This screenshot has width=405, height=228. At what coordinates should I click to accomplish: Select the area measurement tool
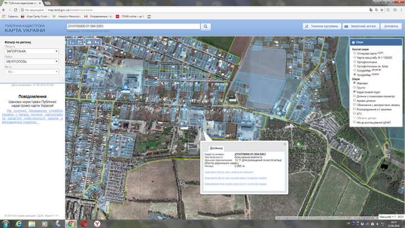pos(80,42)
